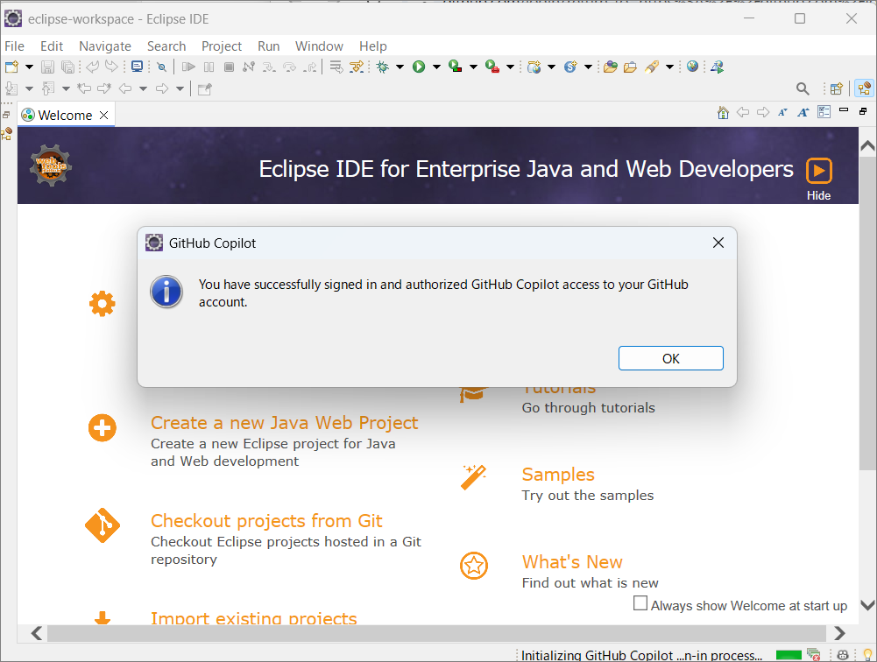Screen dimensions: 877x662
Task: Click the Step Over icon
Action: pos(289,67)
